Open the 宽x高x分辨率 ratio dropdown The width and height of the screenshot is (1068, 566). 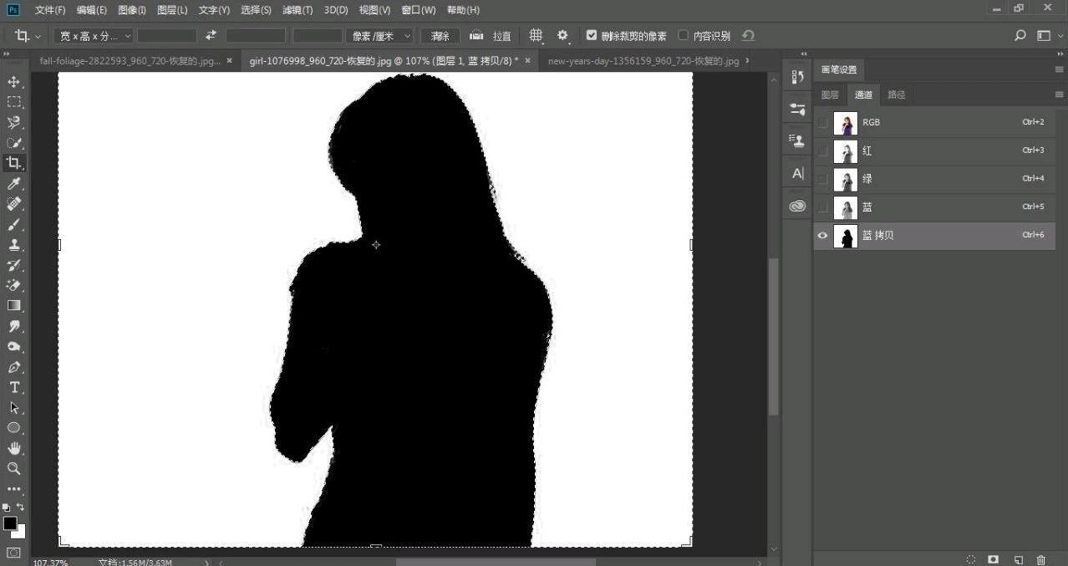pos(92,35)
